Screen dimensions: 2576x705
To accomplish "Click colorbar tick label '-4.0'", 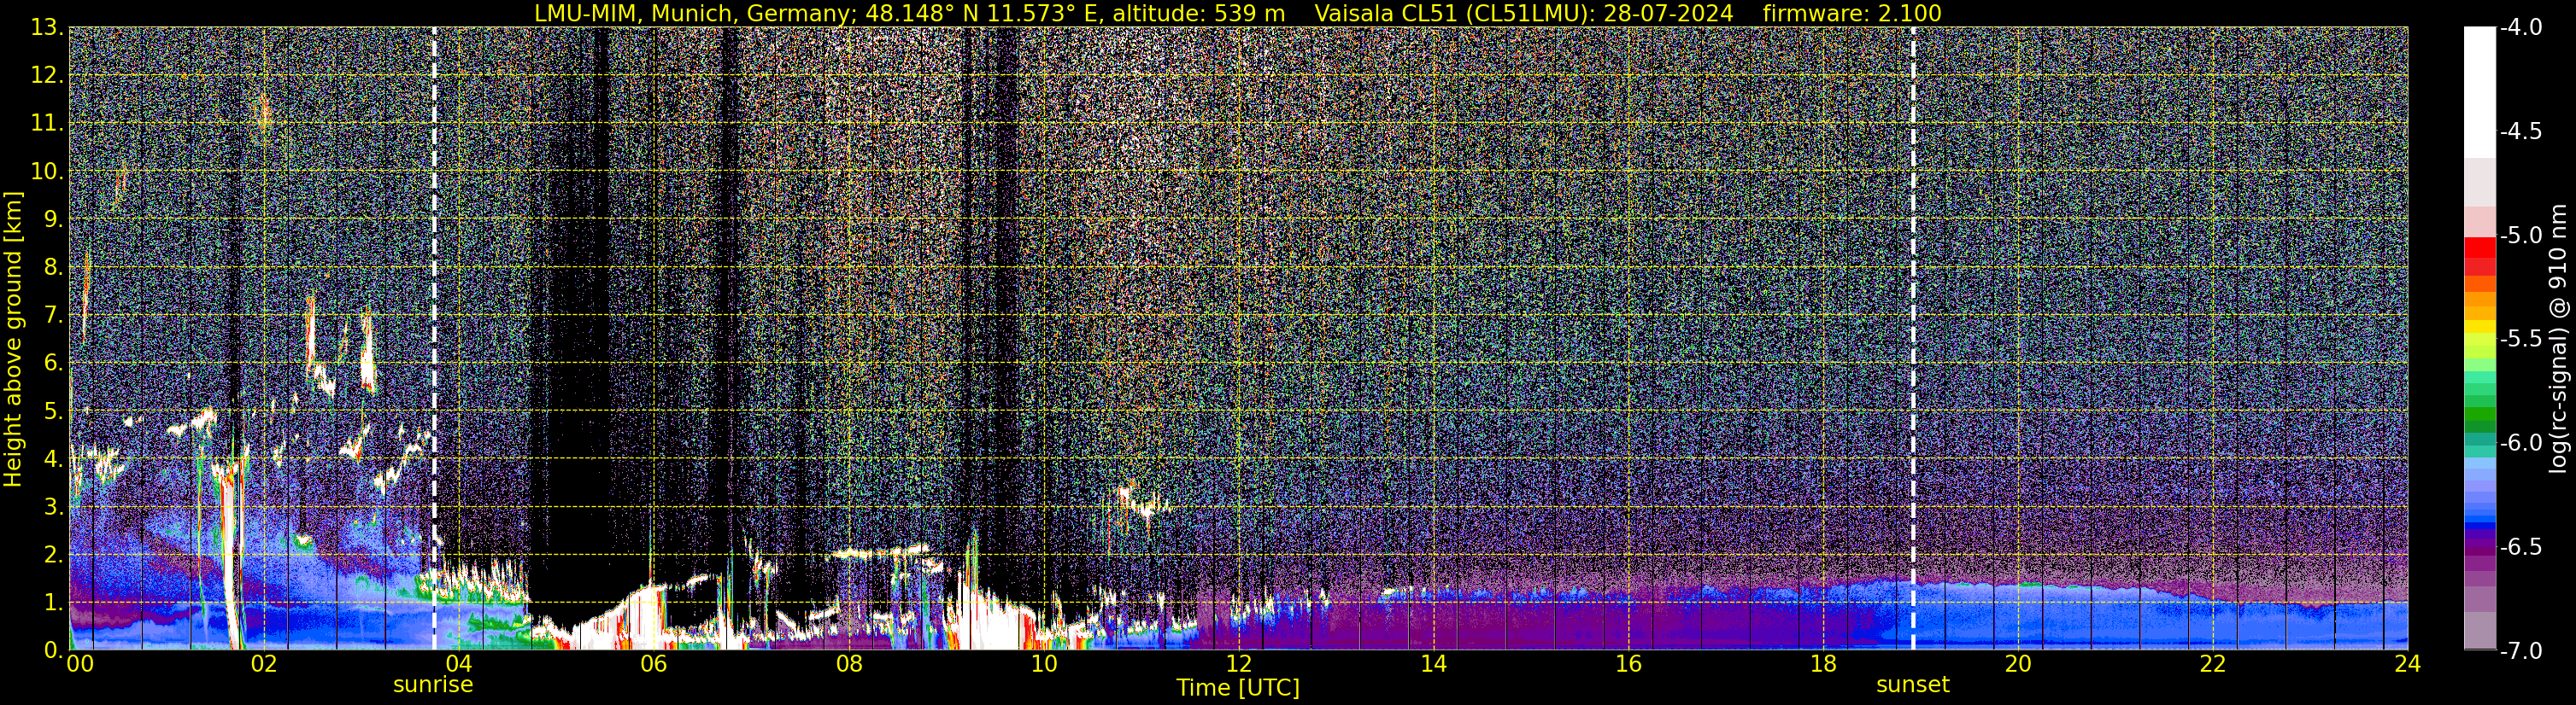I will click(2520, 28).
